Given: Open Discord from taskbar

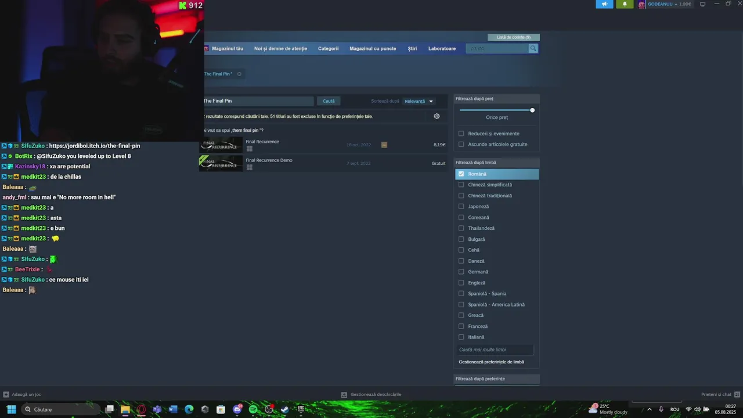Looking at the screenshot, I should point(237,409).
